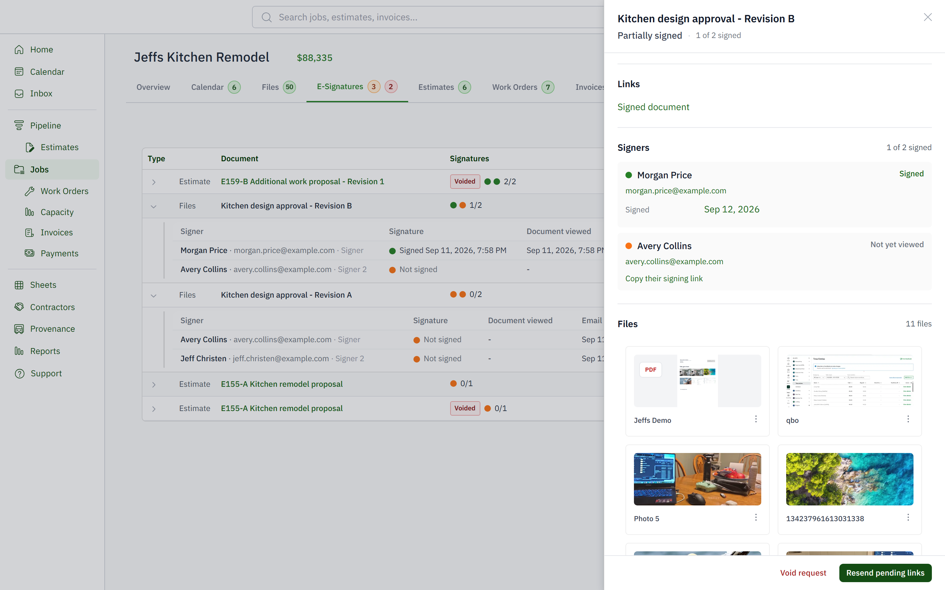This screenshot has width=945, height=590.
Task: Switch to the Files tab
Action: [279, 87]
